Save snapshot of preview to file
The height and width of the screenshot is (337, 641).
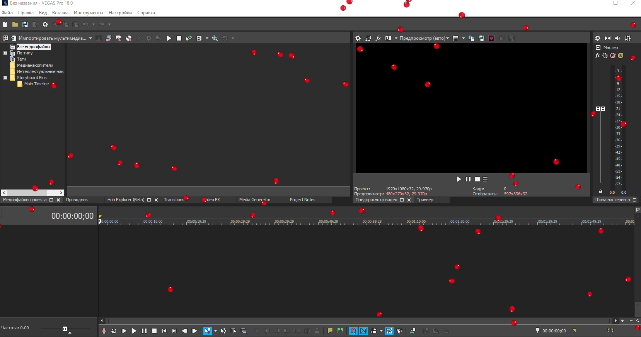(x=481, y=38)
